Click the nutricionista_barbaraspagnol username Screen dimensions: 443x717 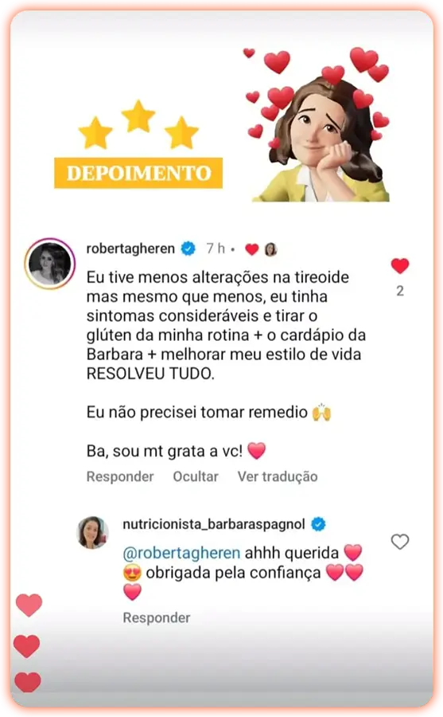coord(214,524)
